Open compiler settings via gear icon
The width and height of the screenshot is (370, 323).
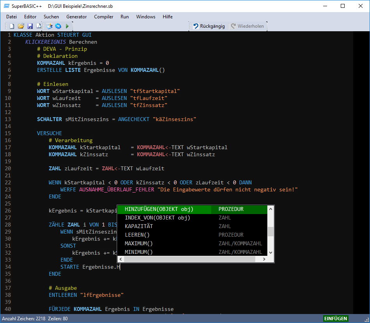click(58, 26)
